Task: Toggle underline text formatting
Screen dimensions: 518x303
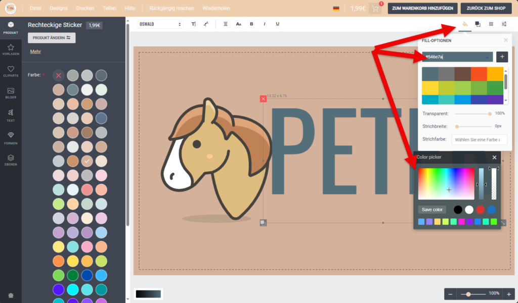Action: point(278,24)
